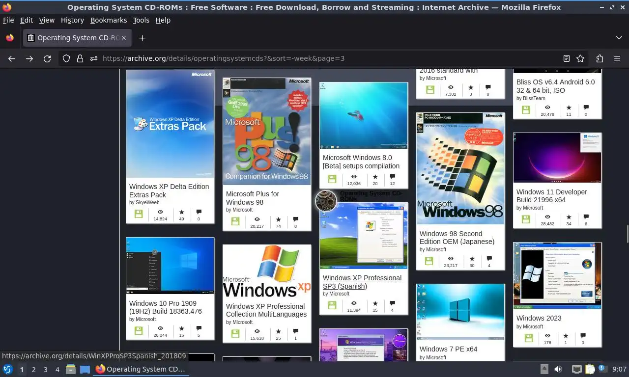Image resolution: width=629 pixels, height=377 pixels.
Task: Click software floppy icon on Windows 98 Japanese card
Action: pyautogui.click(x=429, y=261)
